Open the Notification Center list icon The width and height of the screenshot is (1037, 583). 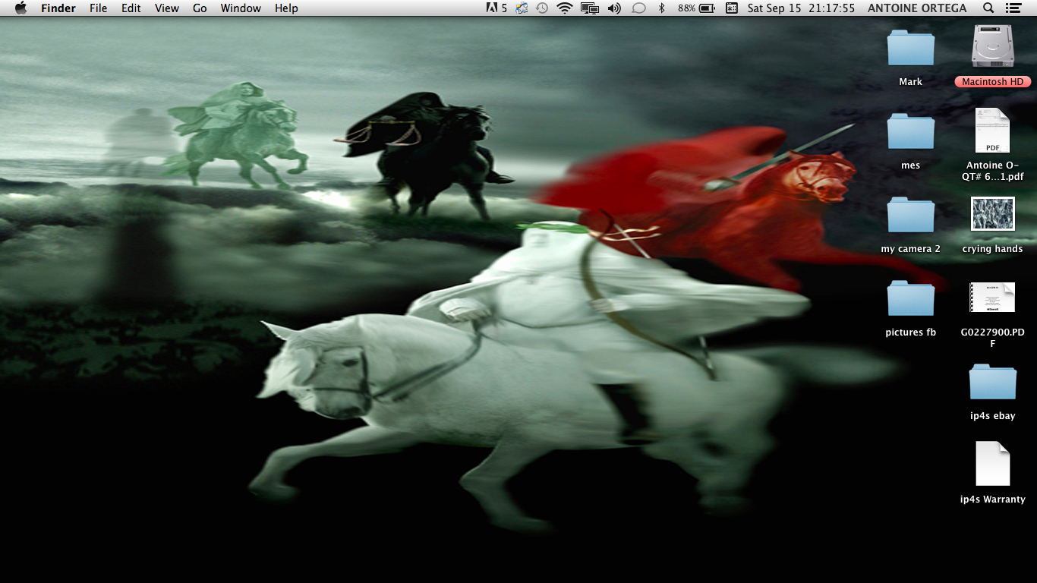pos(1013,8)
